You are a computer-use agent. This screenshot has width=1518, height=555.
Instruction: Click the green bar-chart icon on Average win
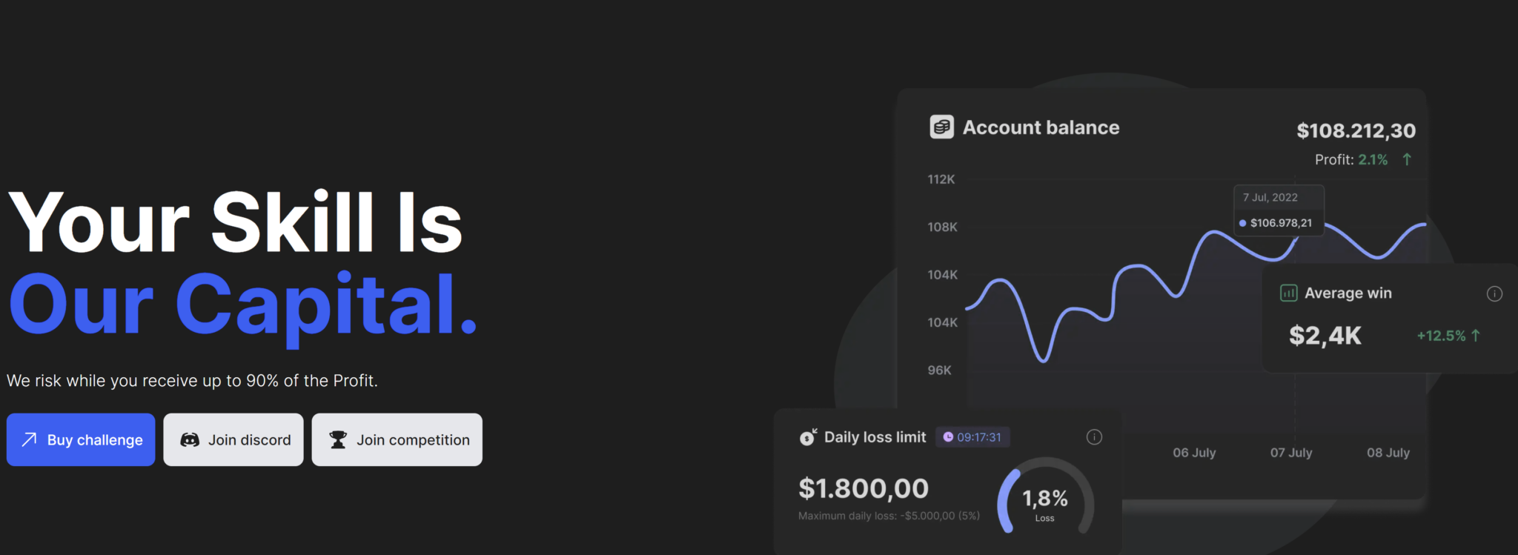(1290, 293)
